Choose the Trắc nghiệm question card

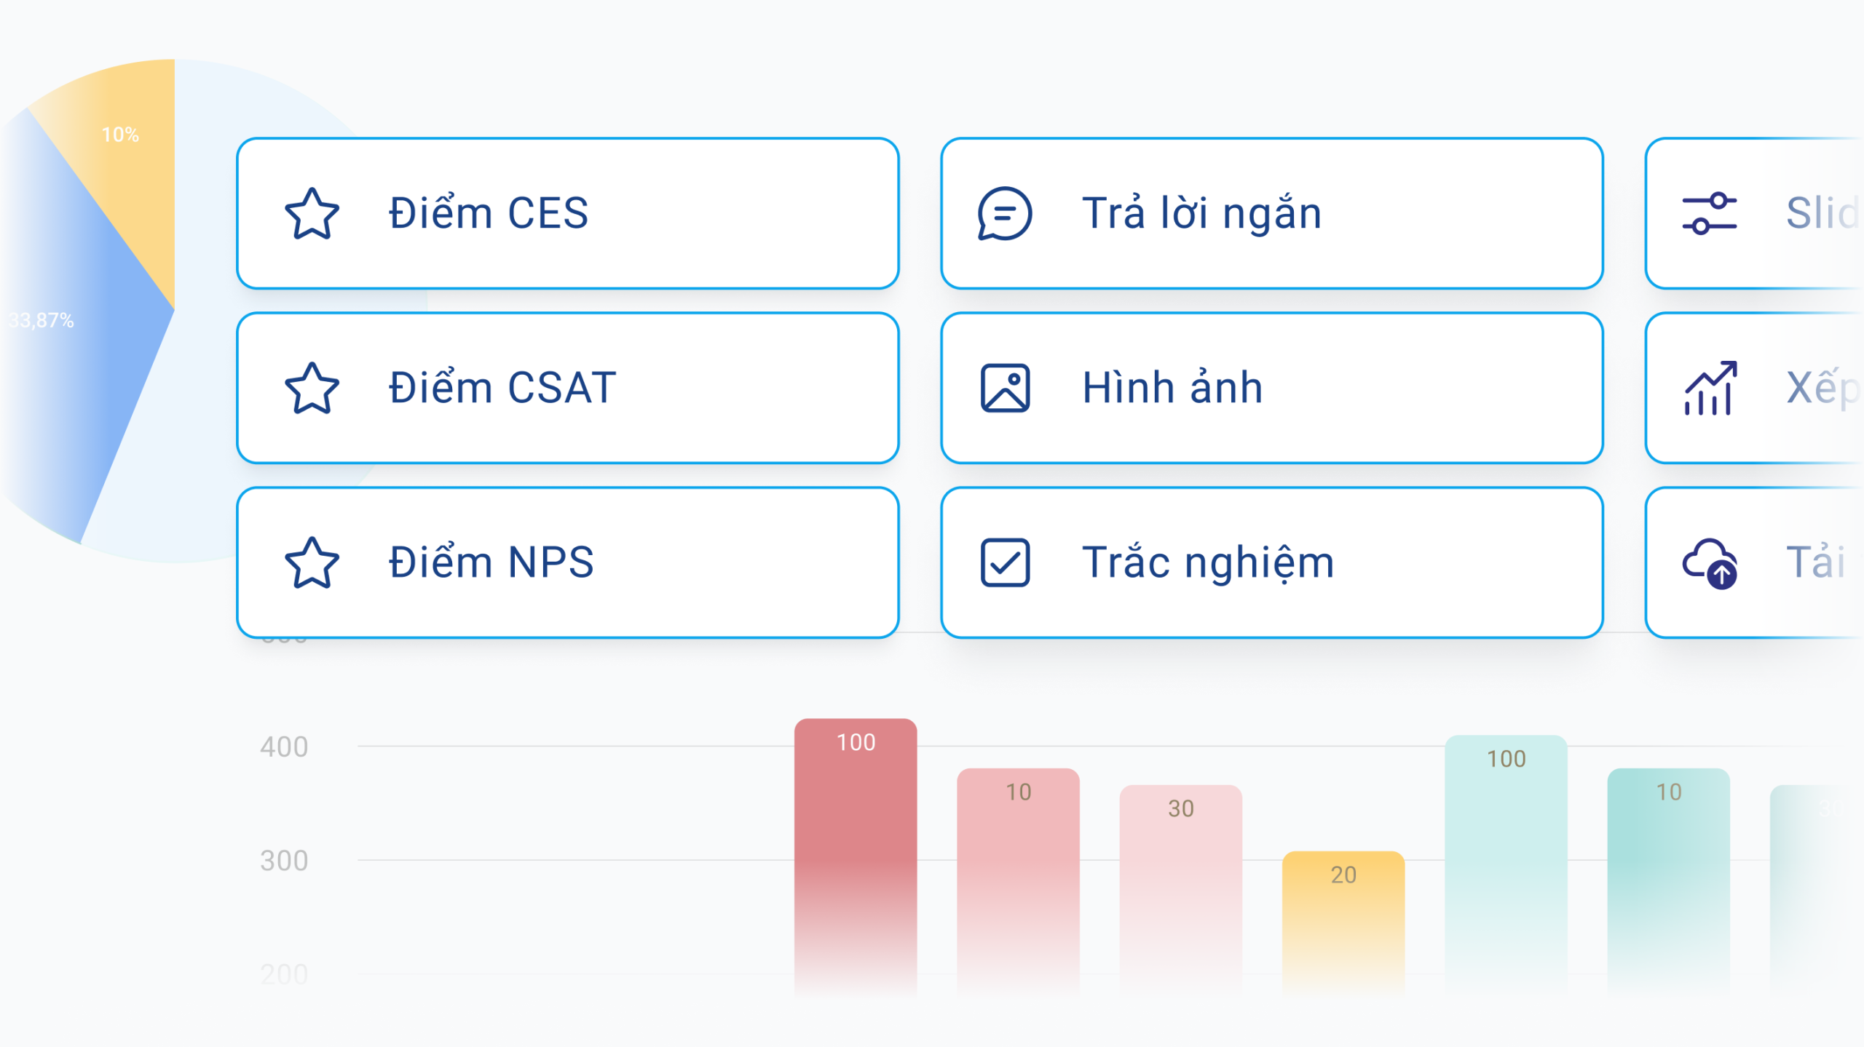tap(1271, 563)
